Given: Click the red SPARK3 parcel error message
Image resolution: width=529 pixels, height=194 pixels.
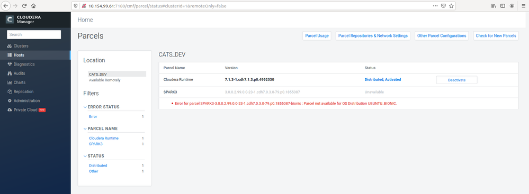Looking at the screenshot, I should pos(286,104).
